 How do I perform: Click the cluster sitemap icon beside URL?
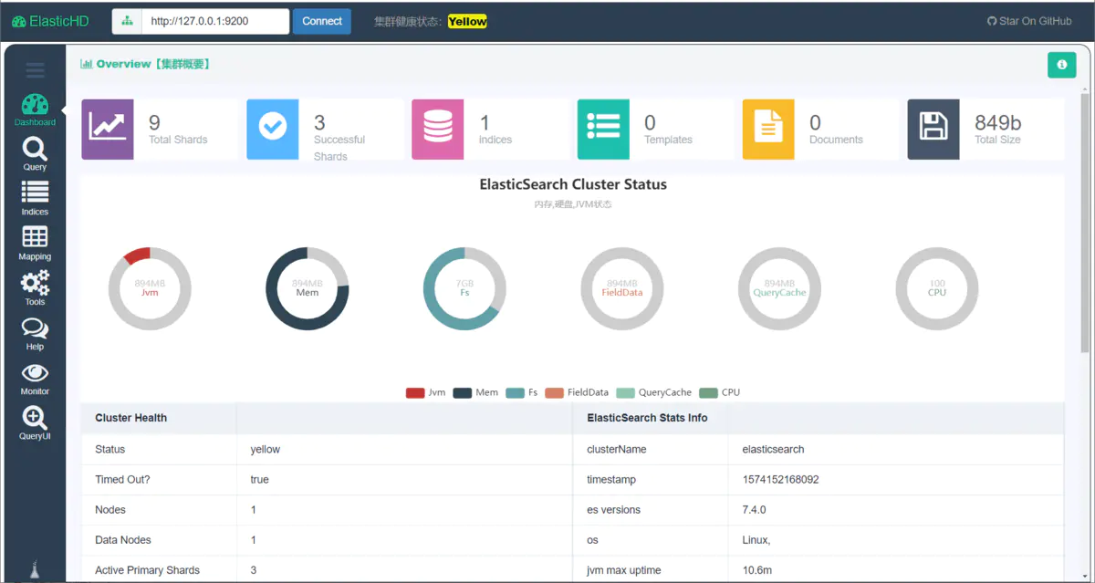127,21
